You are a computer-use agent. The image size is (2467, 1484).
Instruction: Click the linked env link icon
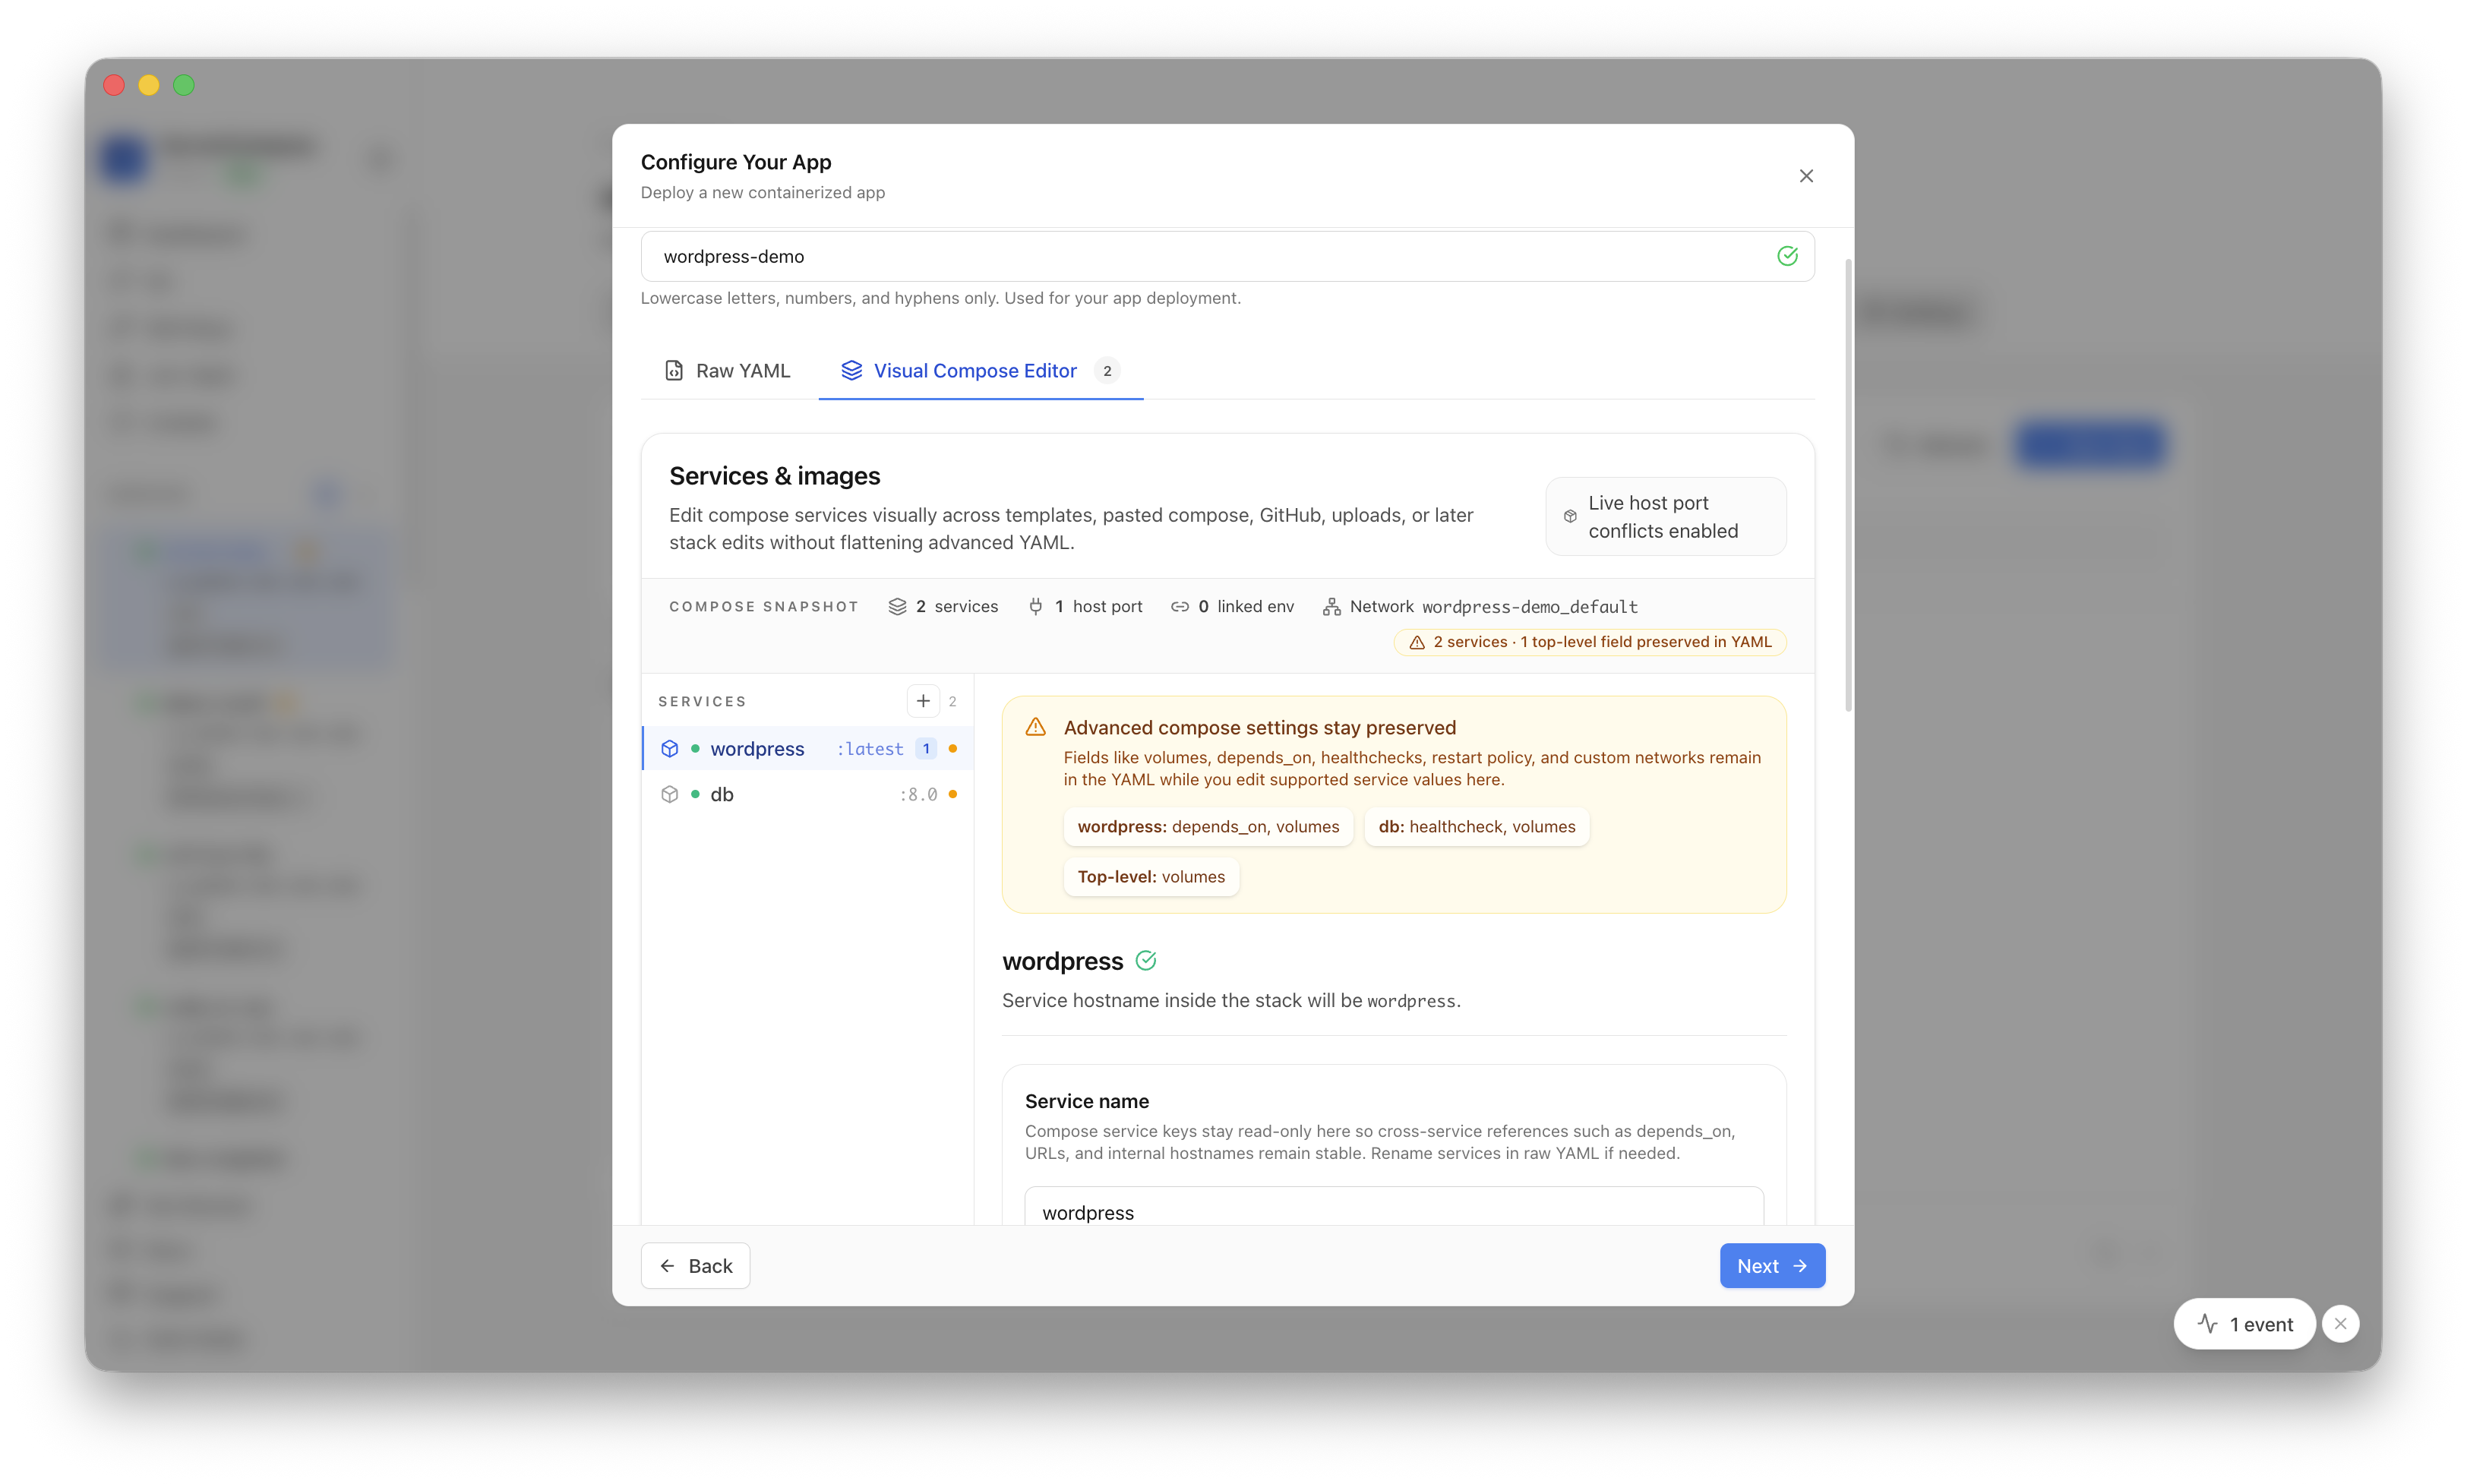coord(1179,607)
